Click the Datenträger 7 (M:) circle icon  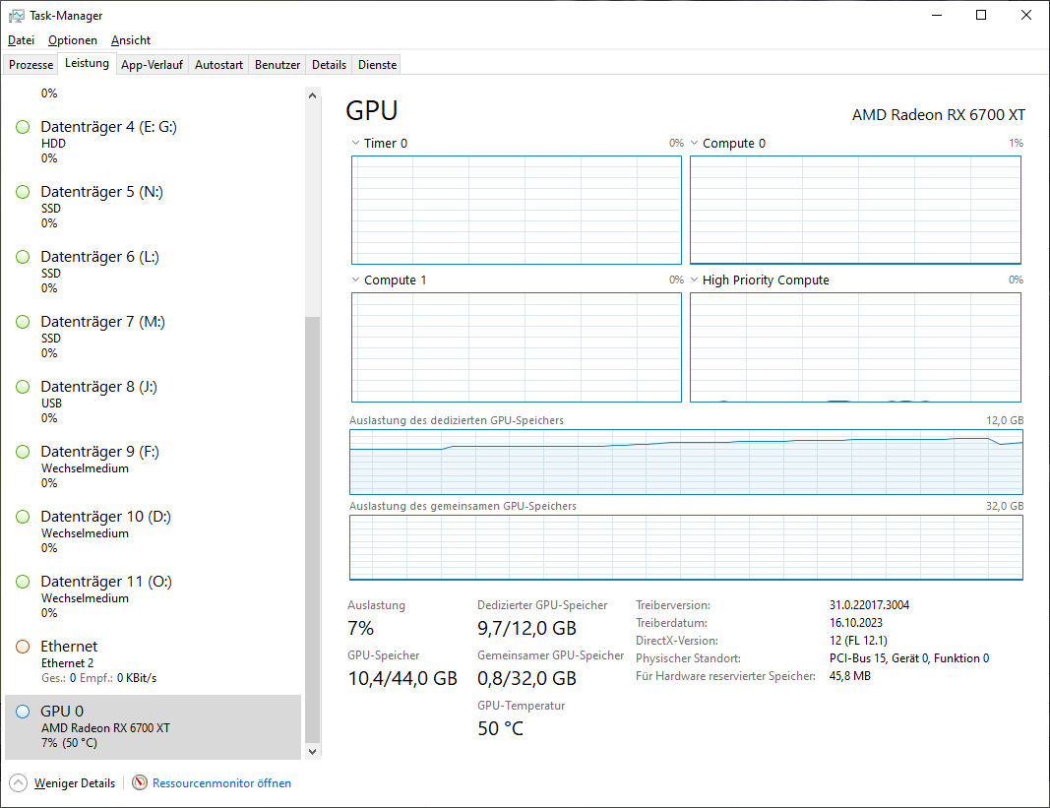[23, 322]
